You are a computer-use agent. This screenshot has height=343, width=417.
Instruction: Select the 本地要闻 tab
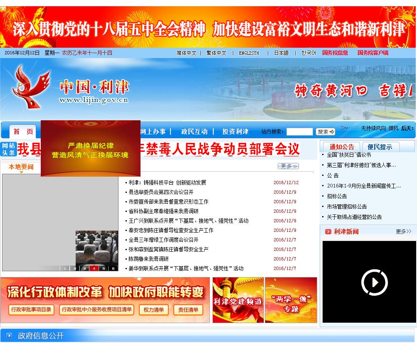coord(21,167)
